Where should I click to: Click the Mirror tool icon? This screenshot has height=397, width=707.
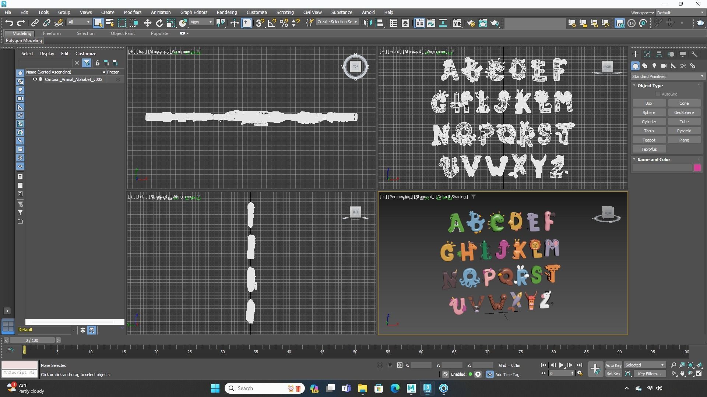tap(367, 23)
